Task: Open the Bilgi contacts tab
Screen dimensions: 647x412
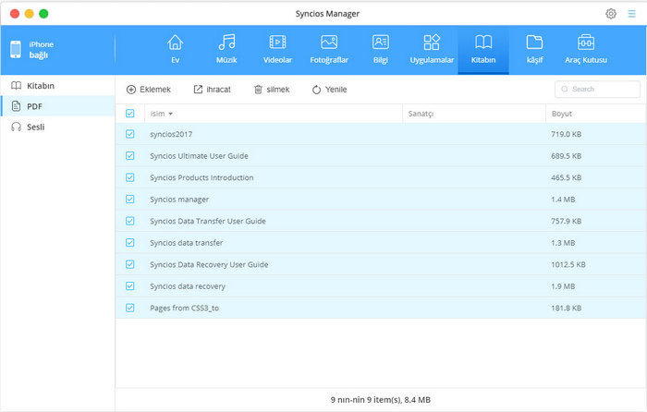Action: tap(381, 50)
